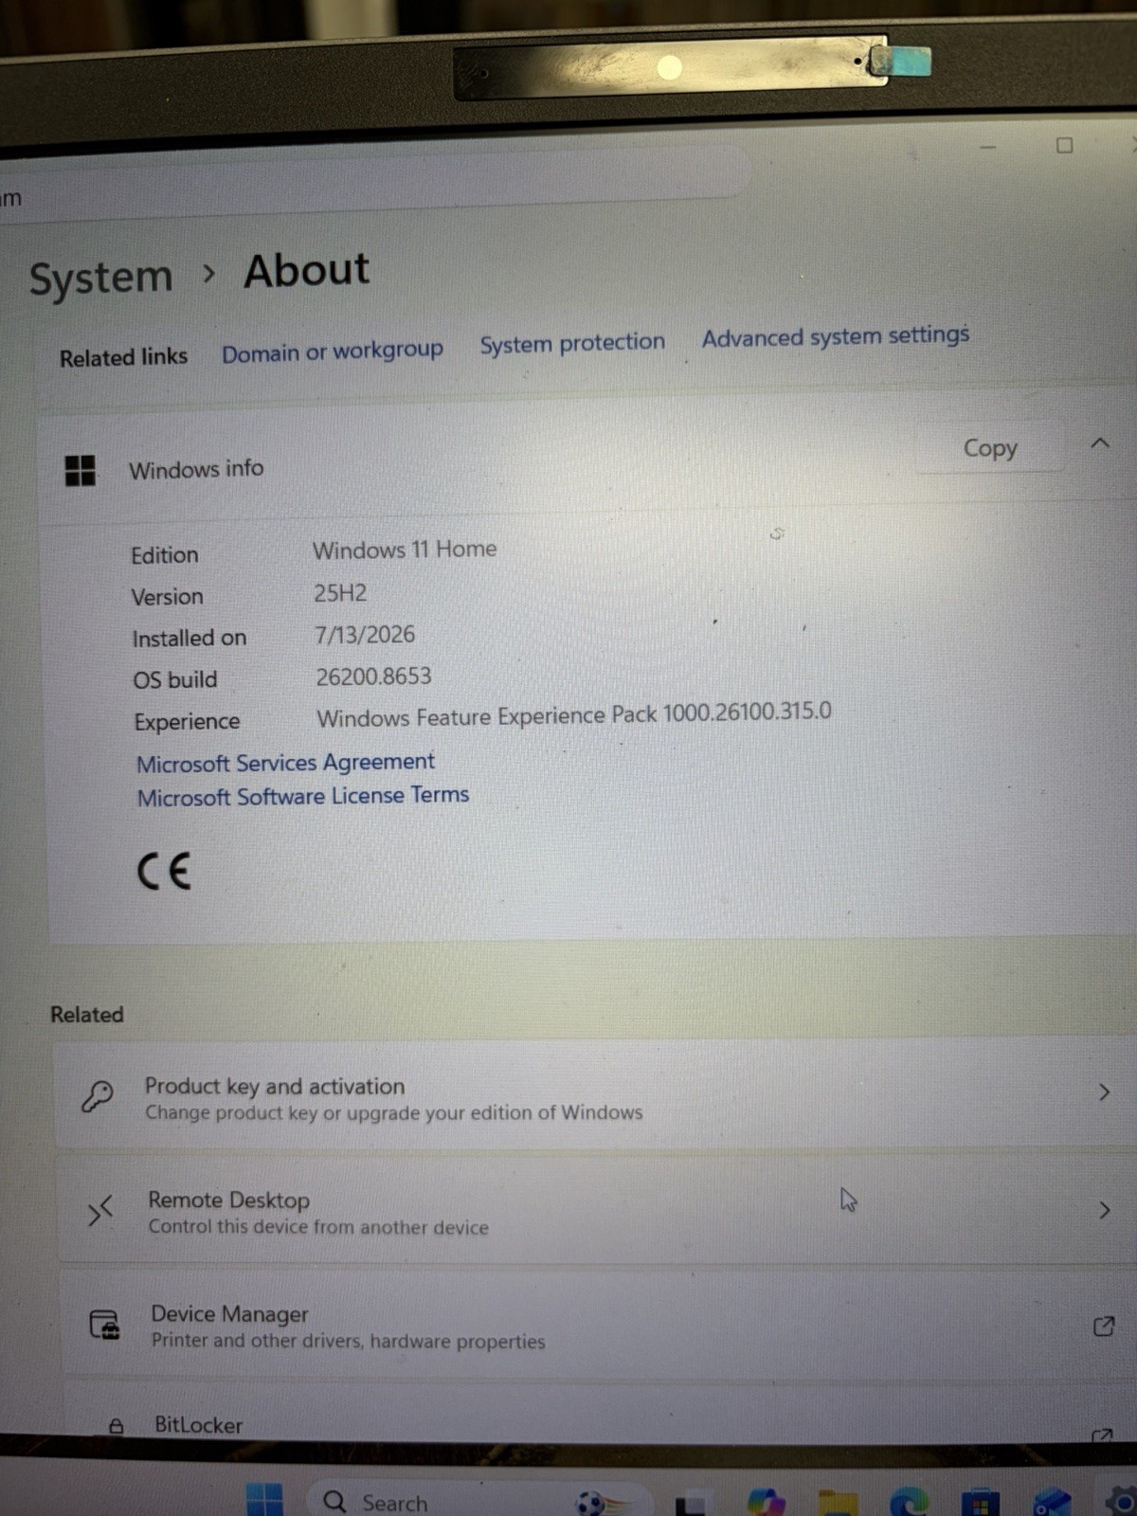Launch Copilot from the taskbar
Image resolution: width=1137 pixels, height=1516 pixels.
coord(766,1502)
